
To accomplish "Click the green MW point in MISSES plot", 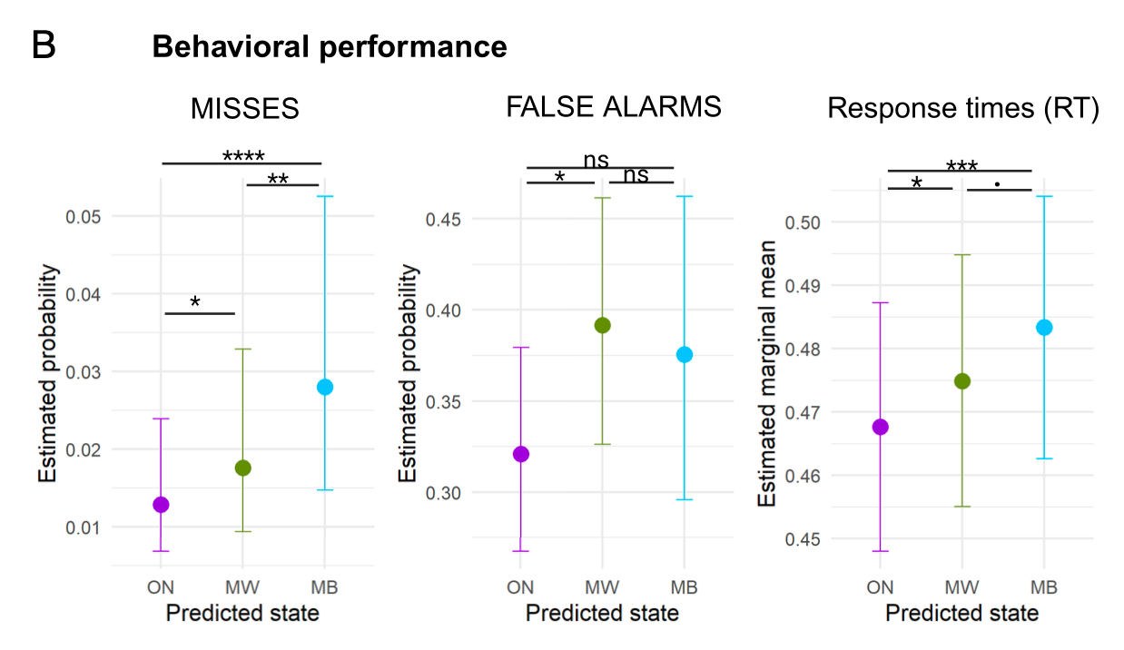I will point(242,468).
